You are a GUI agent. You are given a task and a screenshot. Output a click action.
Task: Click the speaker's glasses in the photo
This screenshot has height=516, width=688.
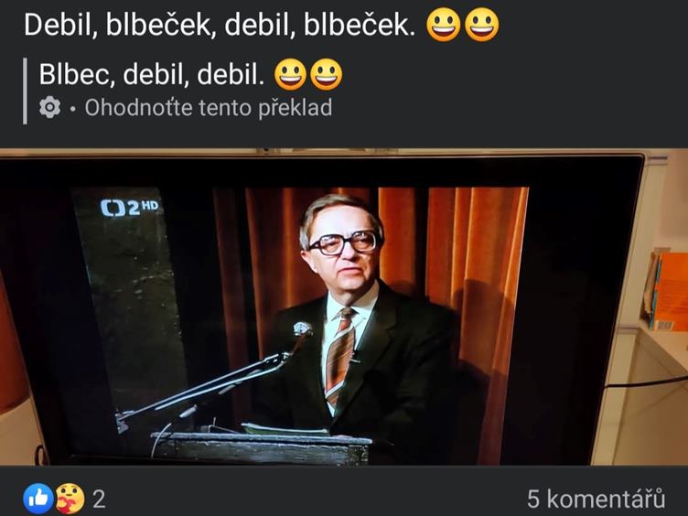tap(344, 243)
